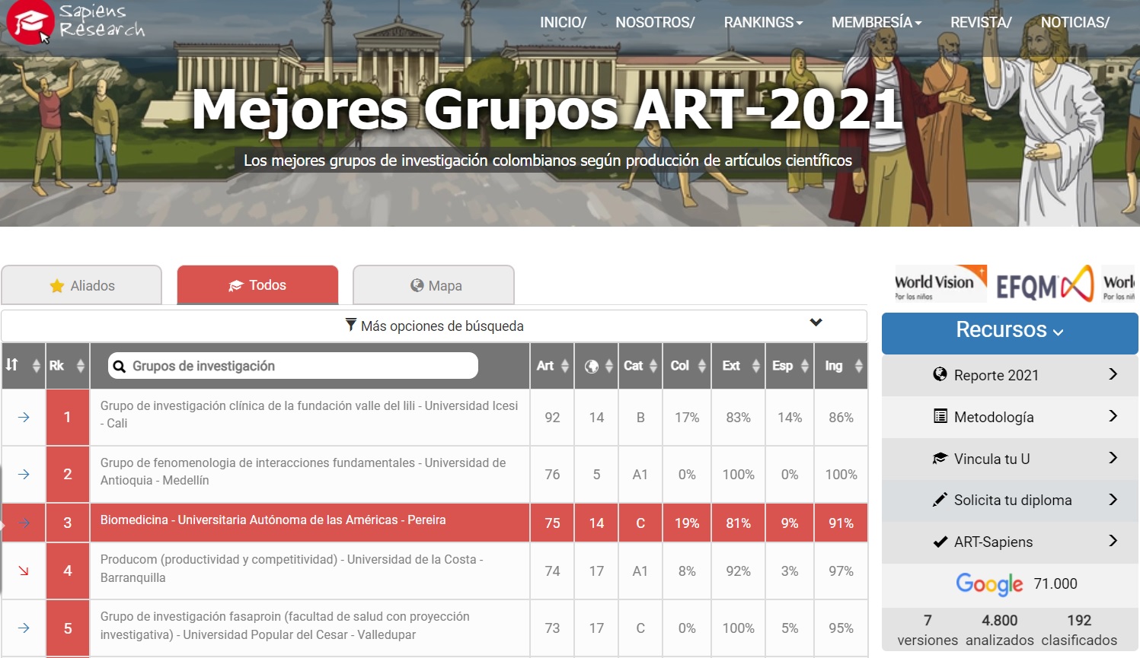
Task: Click the trend arrow for rank 5 row
Action: [24, 628]
